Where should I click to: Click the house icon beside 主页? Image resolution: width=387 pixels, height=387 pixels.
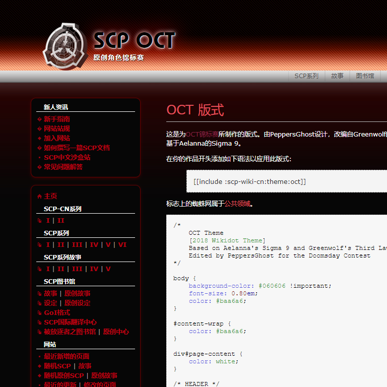[39, 196]
